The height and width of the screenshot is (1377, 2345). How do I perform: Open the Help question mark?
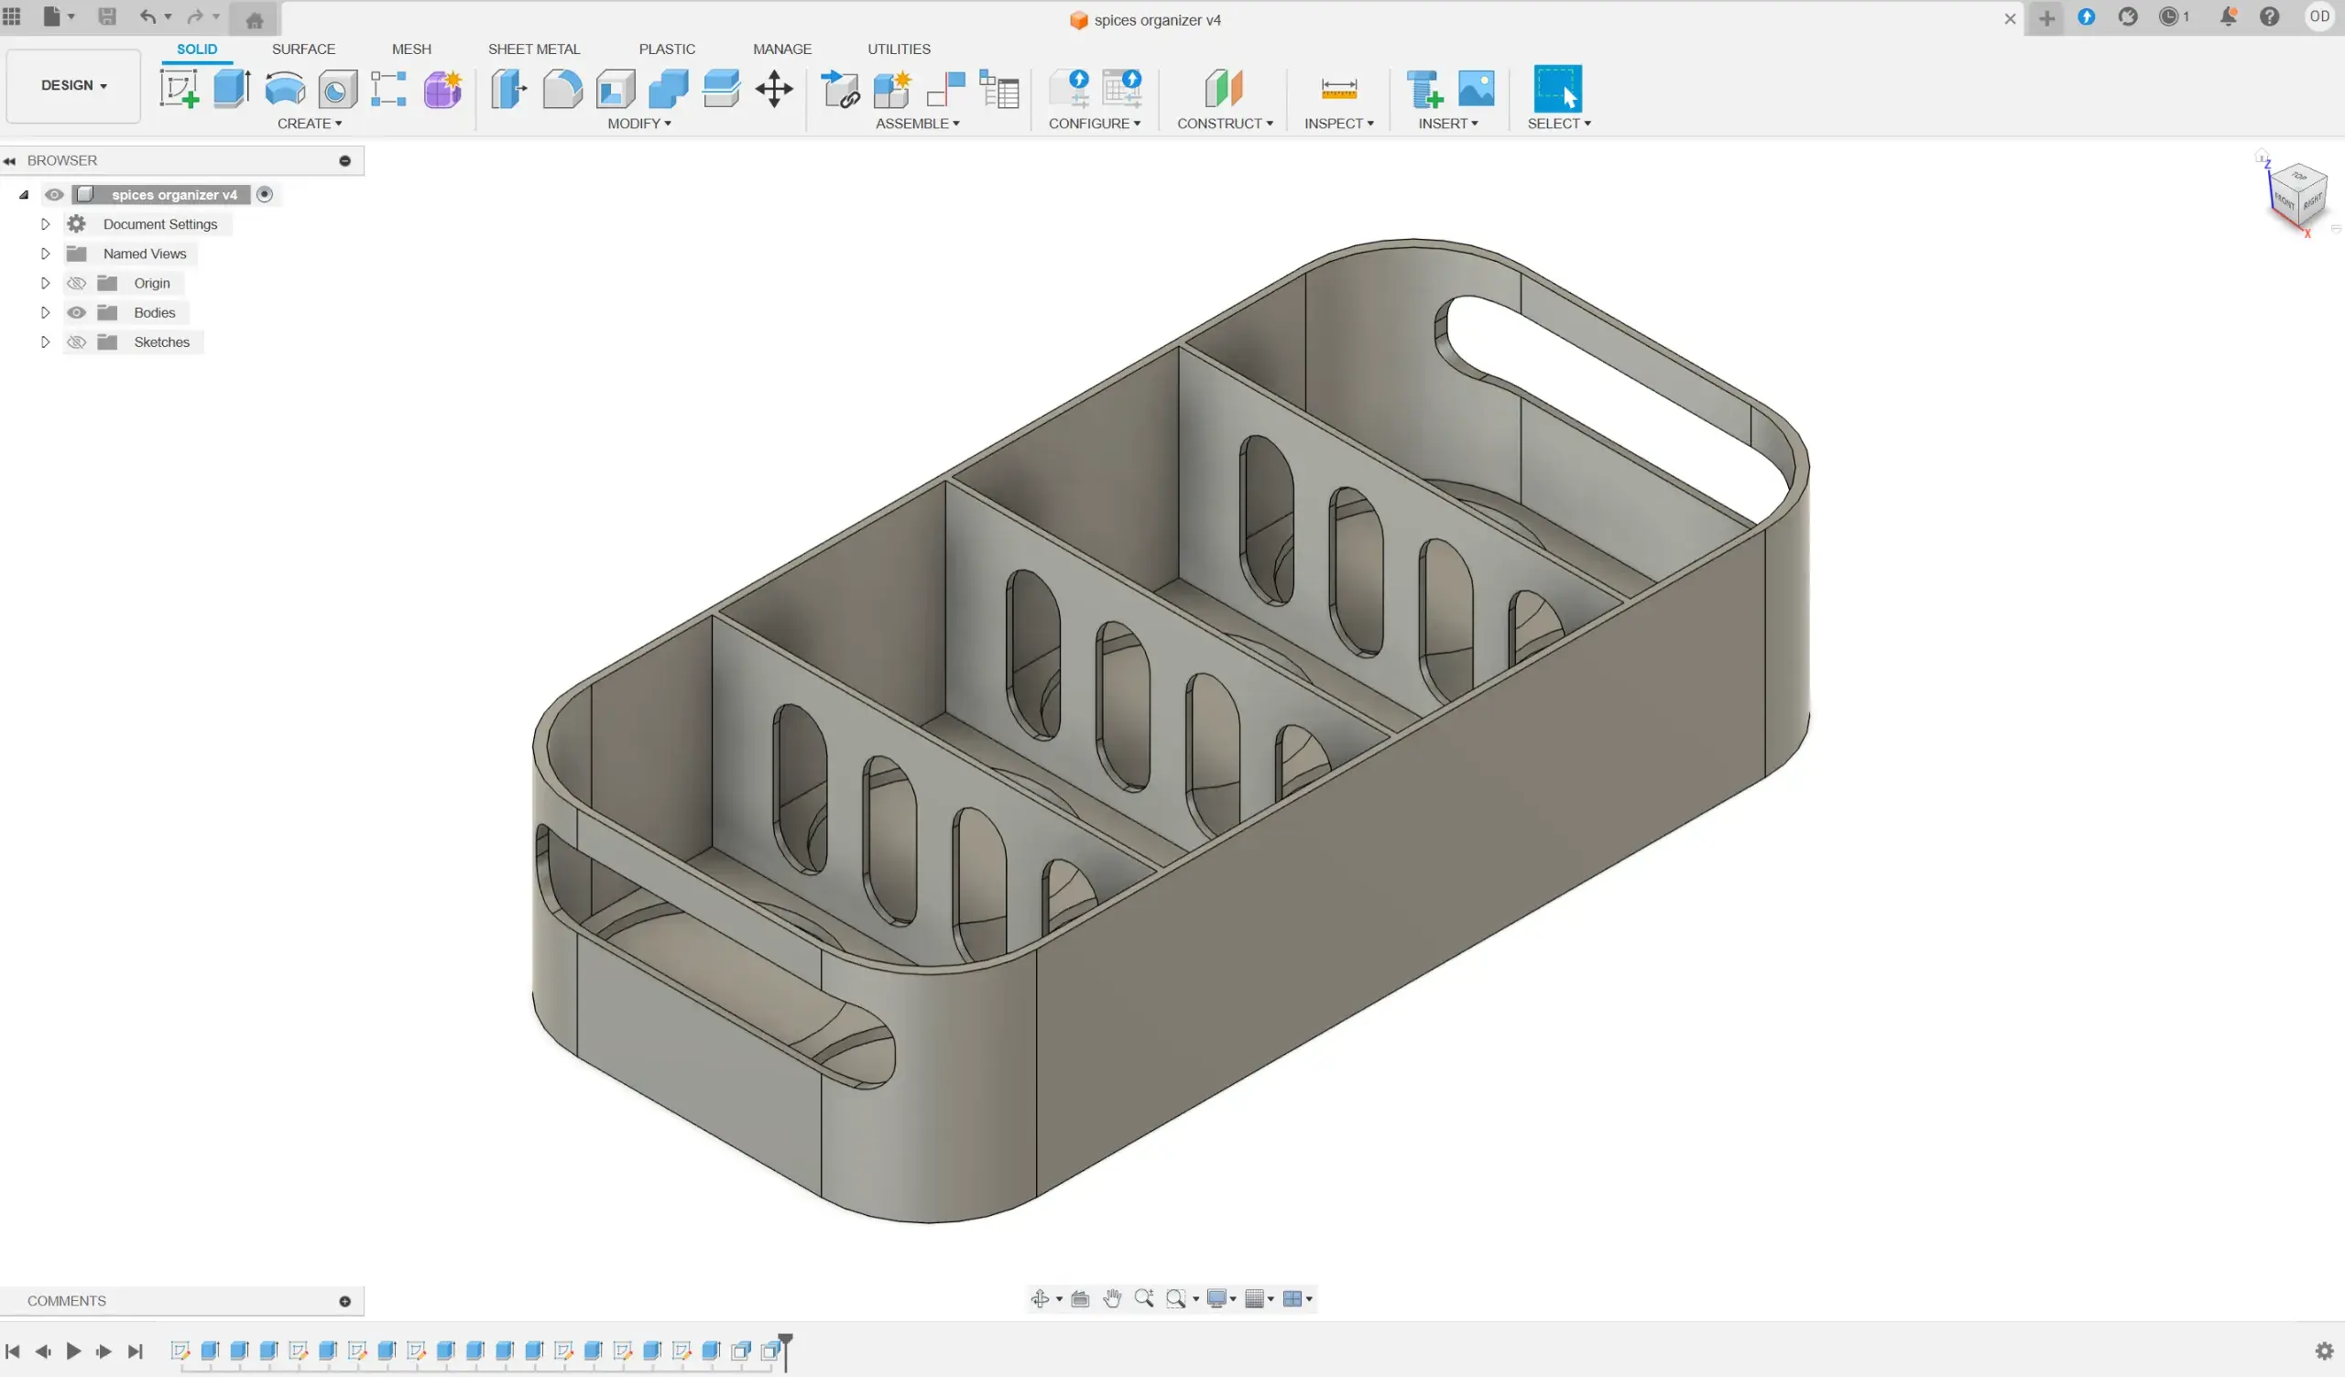[x=2270, y=16]
